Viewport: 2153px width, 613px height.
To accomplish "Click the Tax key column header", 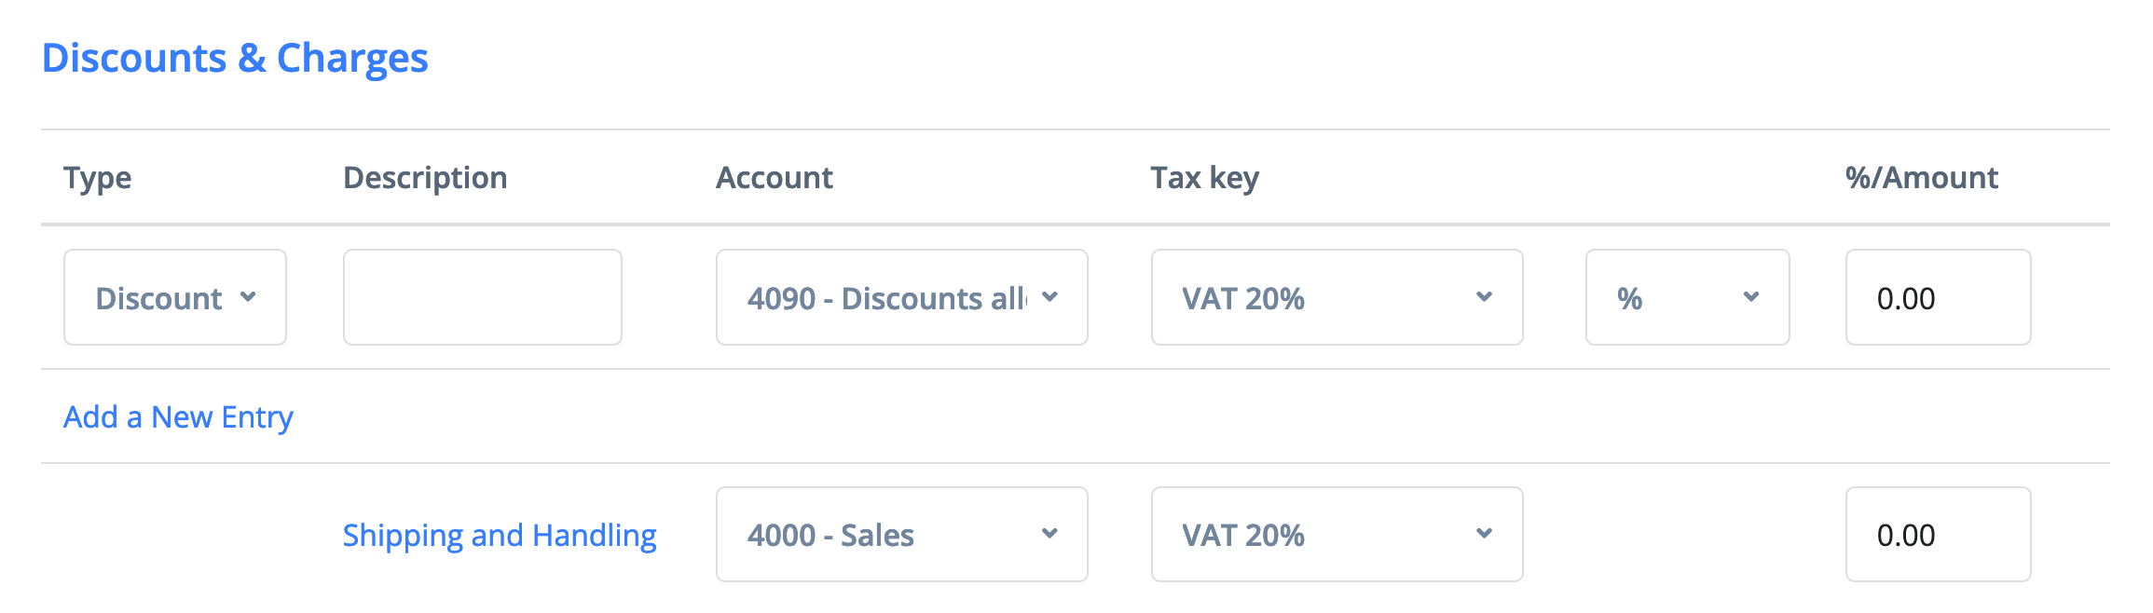I will click(1204, 178).
